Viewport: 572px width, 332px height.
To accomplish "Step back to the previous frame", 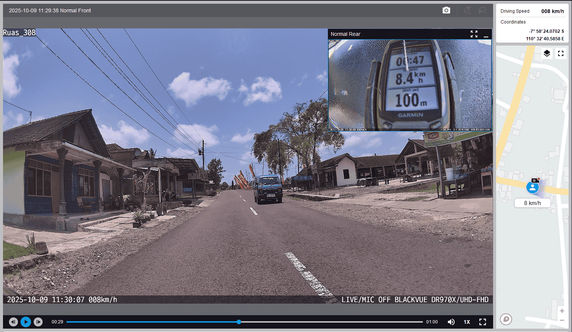I will point(13,322).
